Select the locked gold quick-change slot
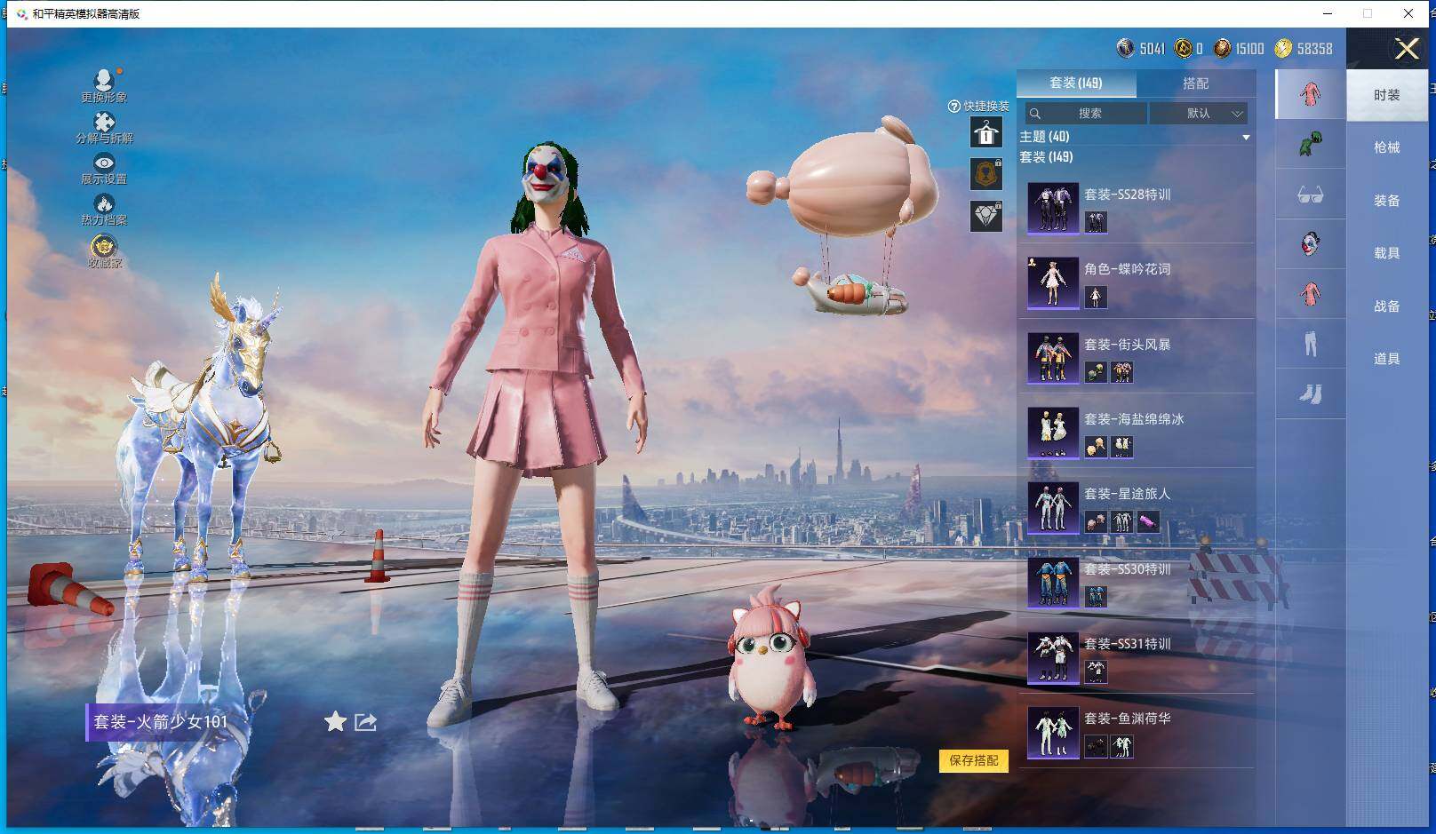 click(985, 174)
